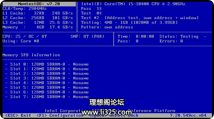Select Slot 2 128MB SDRAM-0 row
The width and height of the screenshot is (214, 119).
[x=47, y=74]
